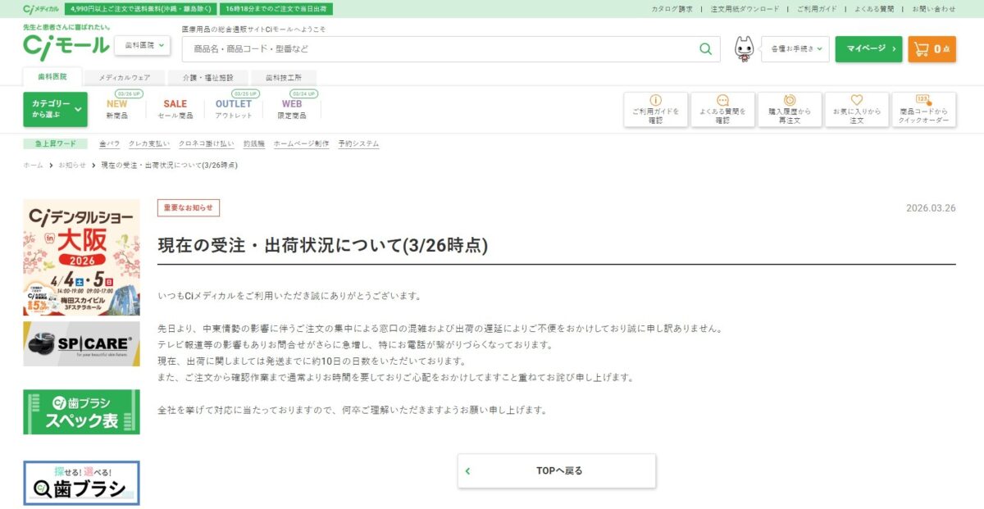This screenshot has width=984, height=509.
Task: Click the 急上昇ワード label
Action: click(x=55, y=143)
